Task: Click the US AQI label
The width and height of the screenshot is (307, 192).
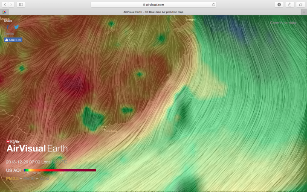Action: point(13,170)
